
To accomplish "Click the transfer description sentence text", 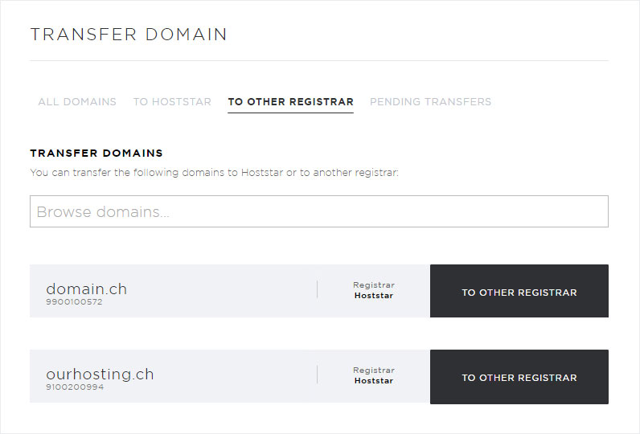I will 215,173.
